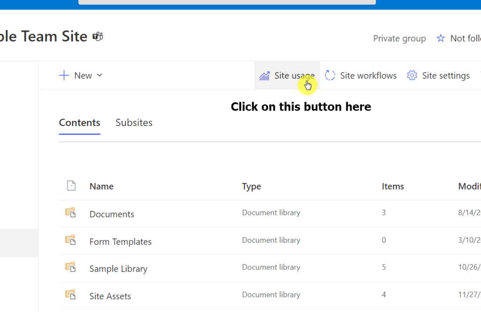Click the highlighted item in left navigation pane
This screenshot has height=312, width=481.
19,243
